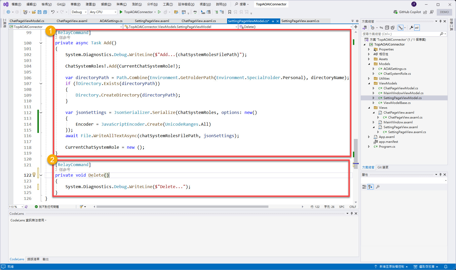Image resolution: width=456 pixels, height=270 pixels.
Task: Click the DEMO badge button
Action: [x=444, y=12]
